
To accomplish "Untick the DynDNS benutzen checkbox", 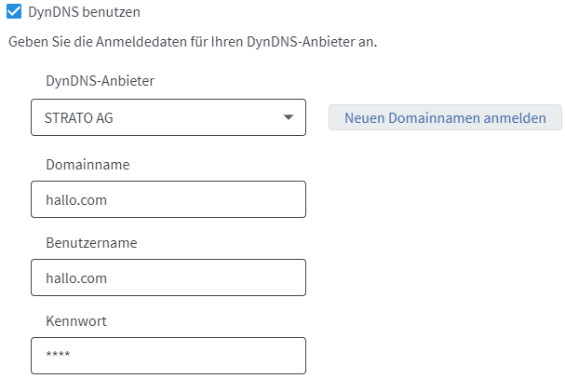I will coord(14,15).
